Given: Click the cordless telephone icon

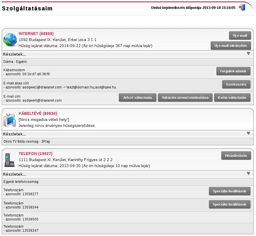Looking at the screenshot, I should click(x=9, y=160).
